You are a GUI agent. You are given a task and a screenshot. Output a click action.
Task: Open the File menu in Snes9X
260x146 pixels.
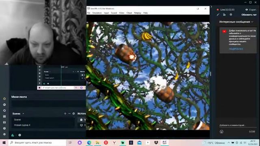coord(89,13)
